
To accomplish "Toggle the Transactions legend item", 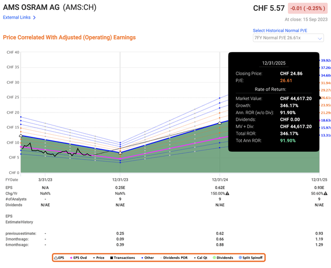I will coord(123,258).
